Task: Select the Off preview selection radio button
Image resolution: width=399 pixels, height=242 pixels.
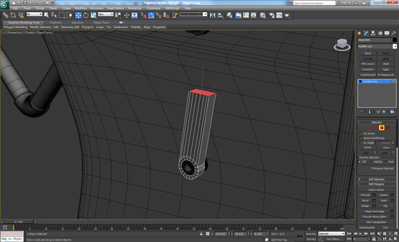Action: click(360, 162)
